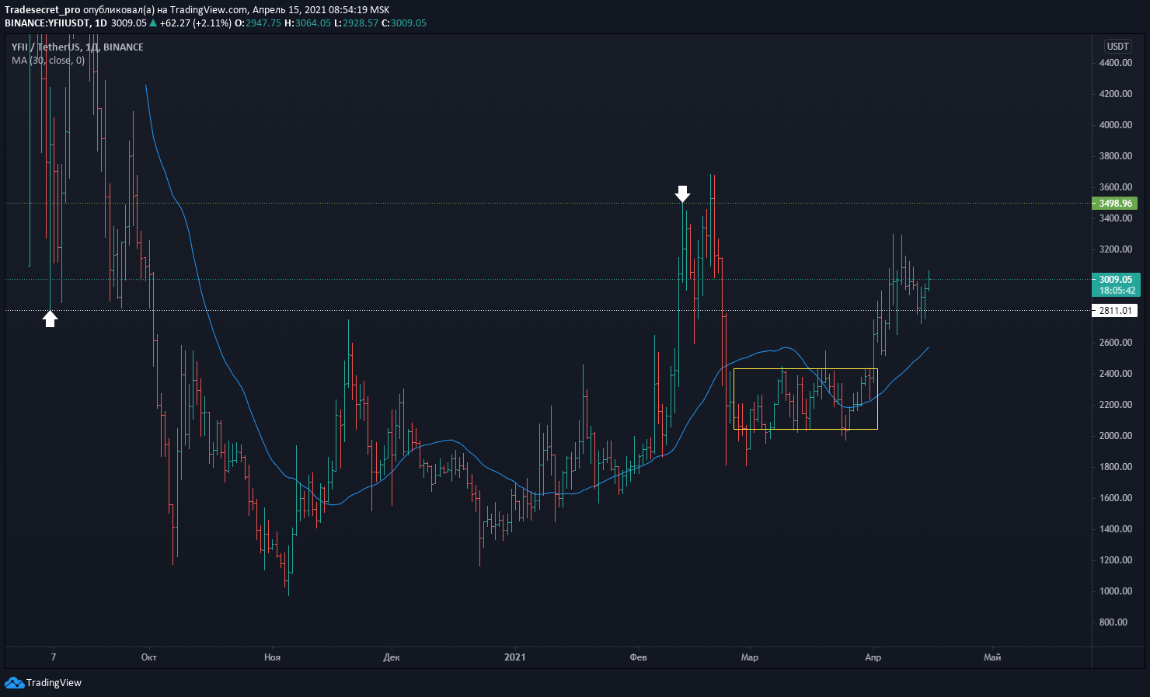Click the 2600.00 price axis value
The height and width of the screenshot is (697, 1150).
click(x=1116, y=343)
